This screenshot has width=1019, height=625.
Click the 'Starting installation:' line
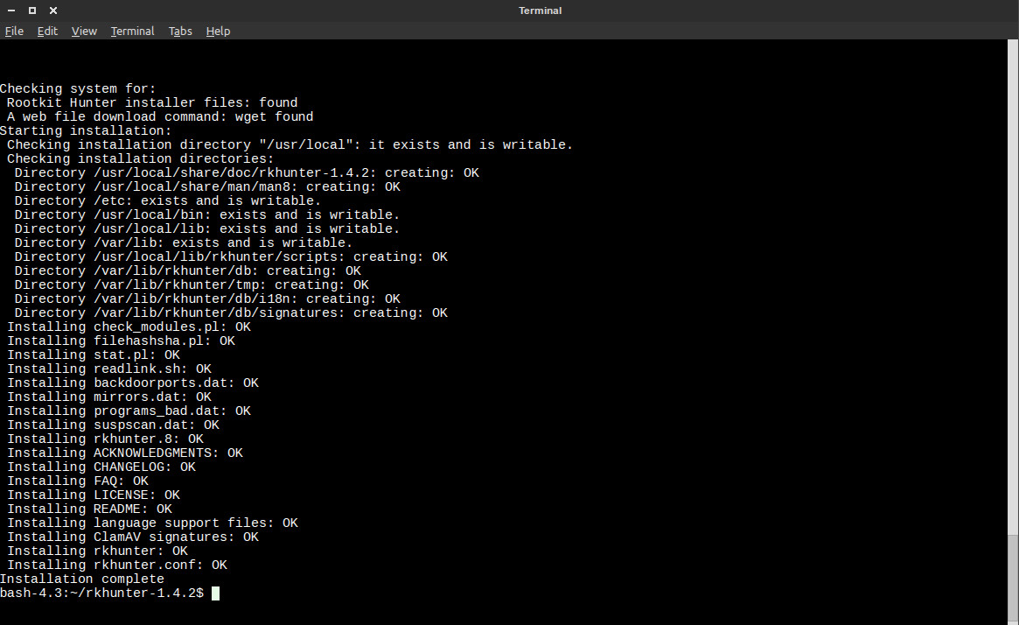click(86, 130)
